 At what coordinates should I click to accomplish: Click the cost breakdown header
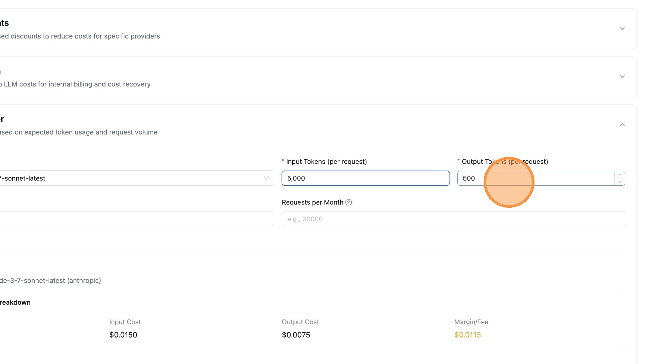[x=15, y=302]
